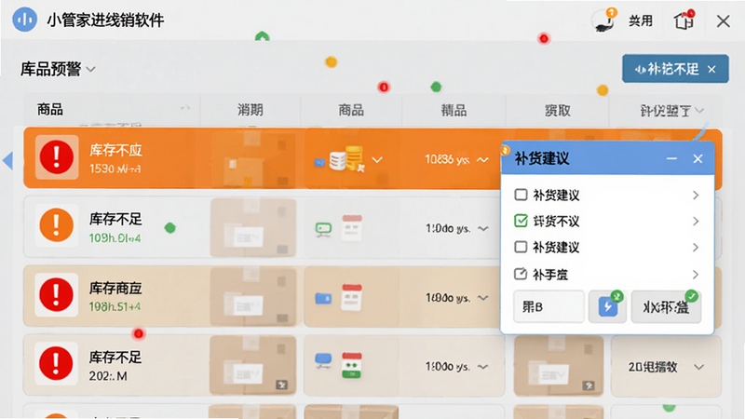Click the blue folder icon in 库存商应 row
Screen dimensions: 745x419
click(323, 298)
